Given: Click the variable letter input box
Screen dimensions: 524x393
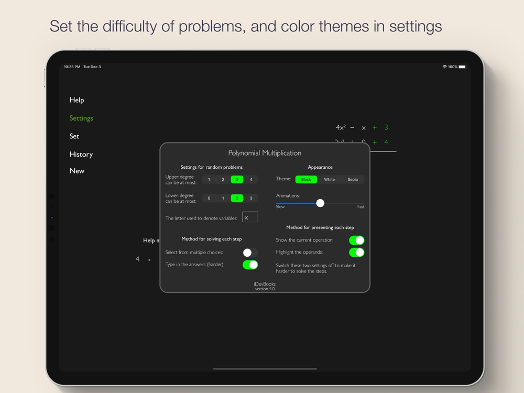Looking at the screenshot, I should point(250,217).
